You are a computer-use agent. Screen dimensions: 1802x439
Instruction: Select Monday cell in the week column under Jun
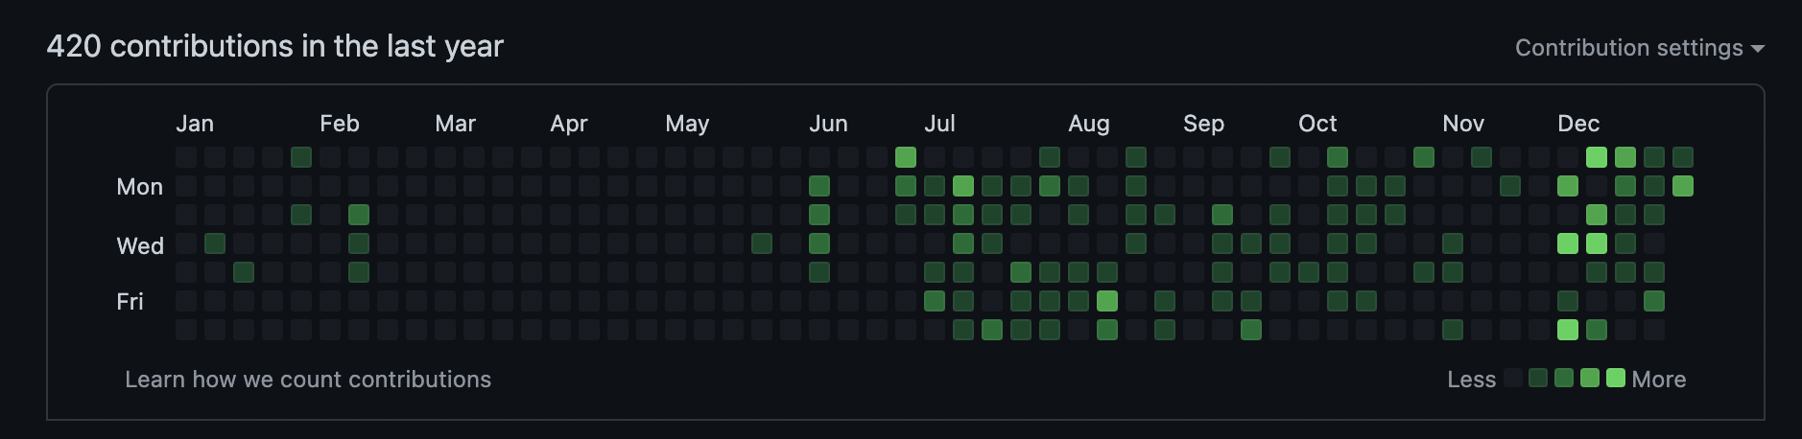pos(819,186)
